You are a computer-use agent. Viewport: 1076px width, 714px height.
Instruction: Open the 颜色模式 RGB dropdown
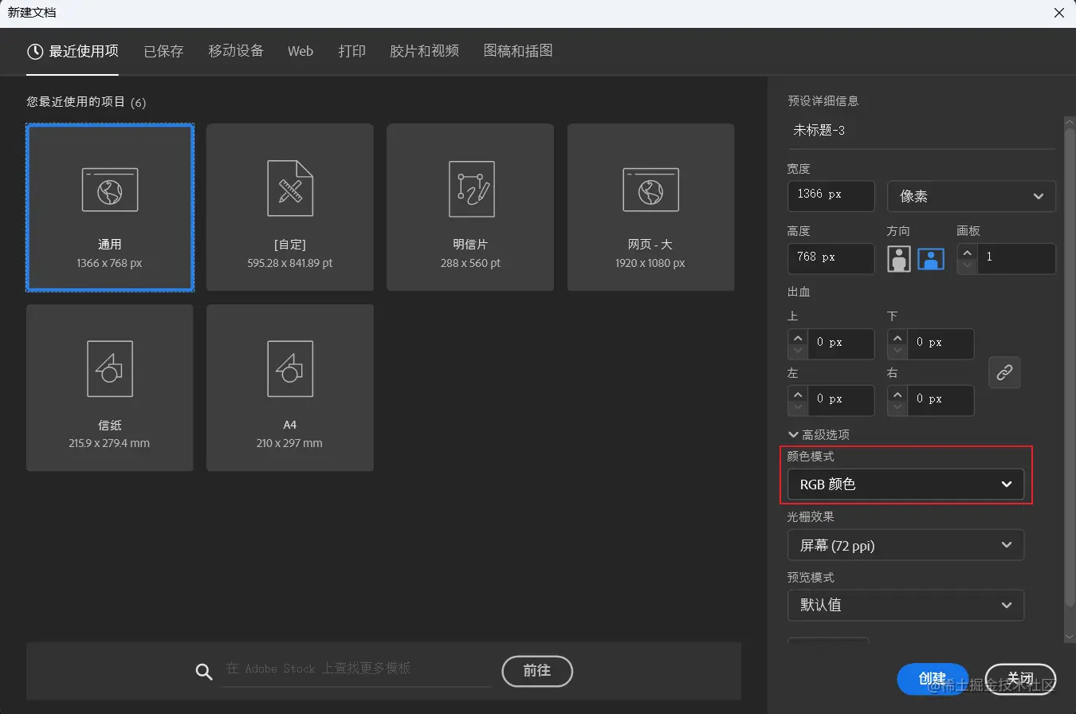(x=905, y=484)
